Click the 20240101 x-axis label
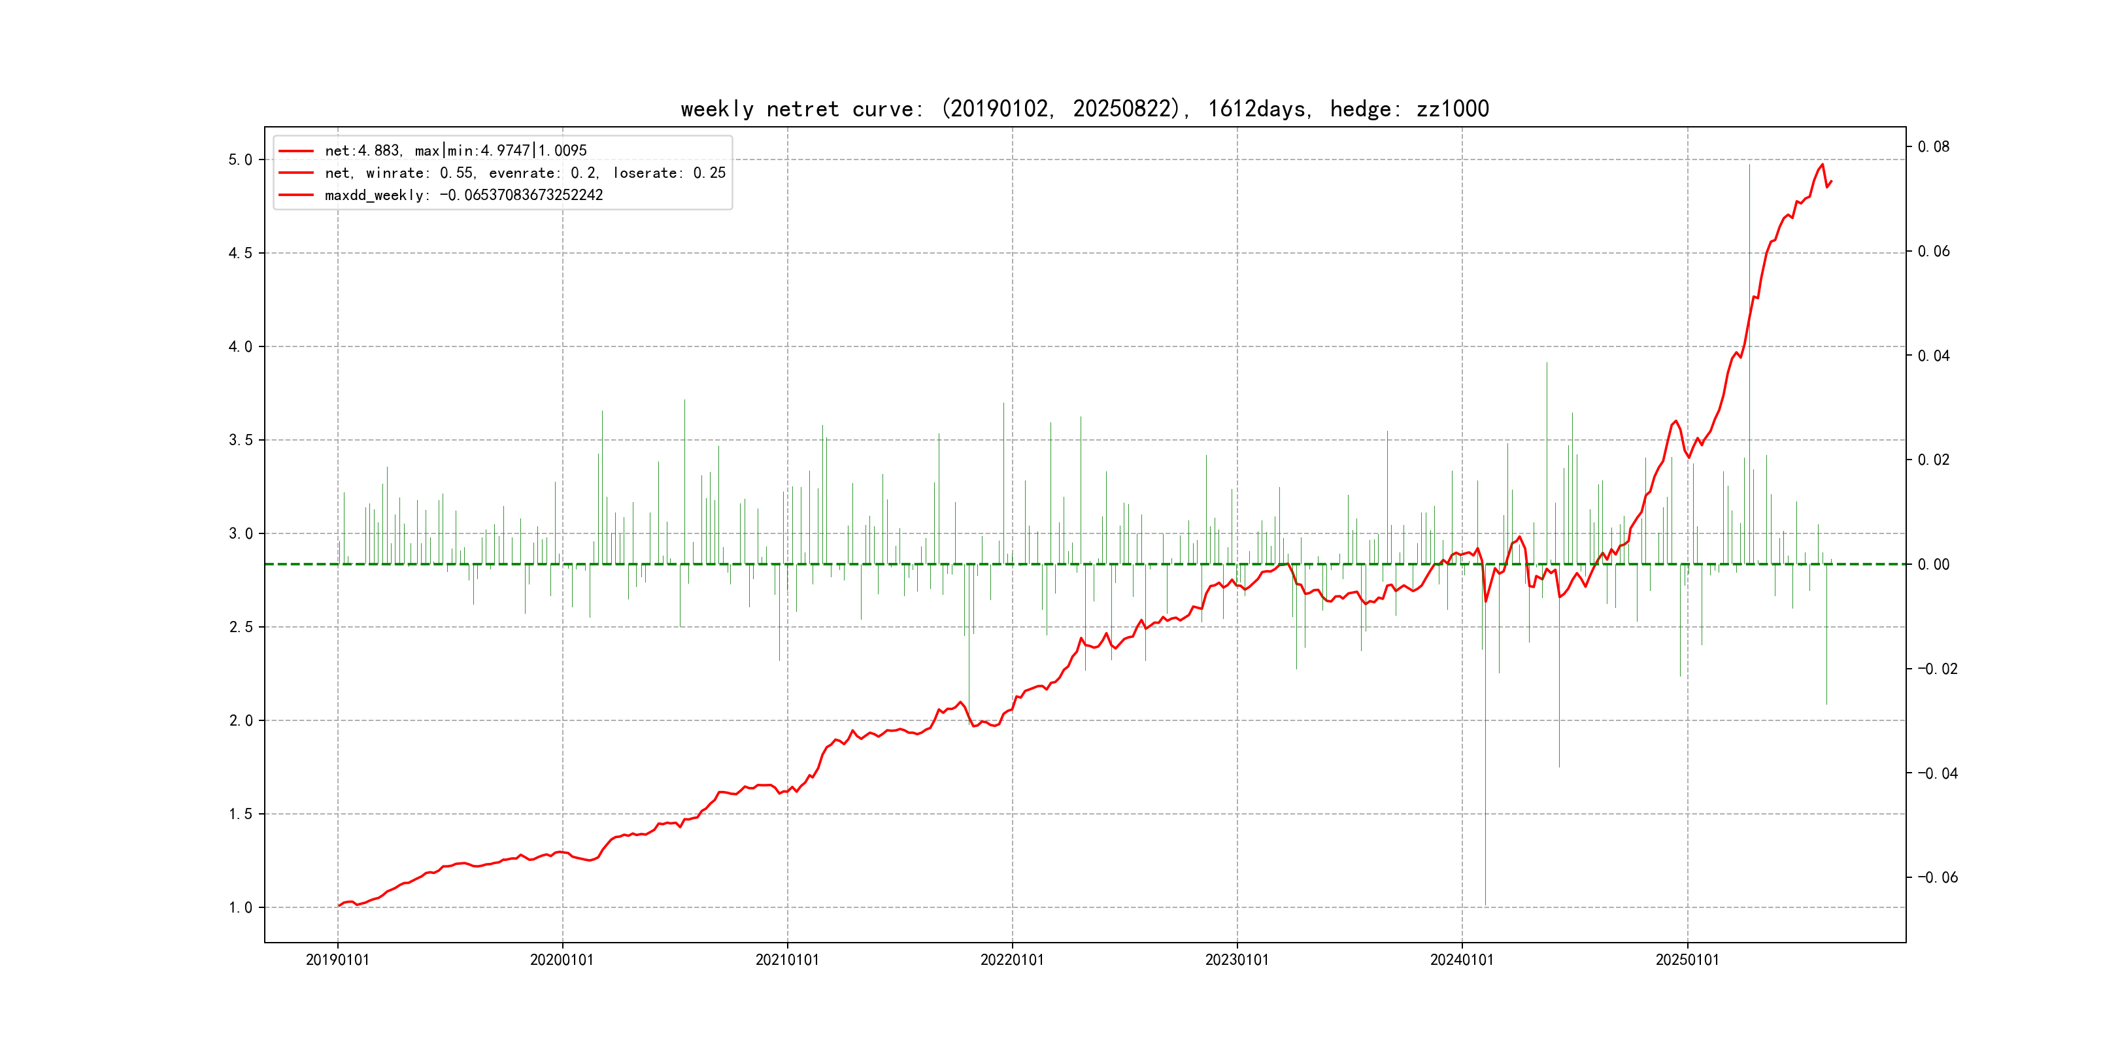This screenshot has width=2118, height=1059. pyautogui.click(x=1461, y=960)
